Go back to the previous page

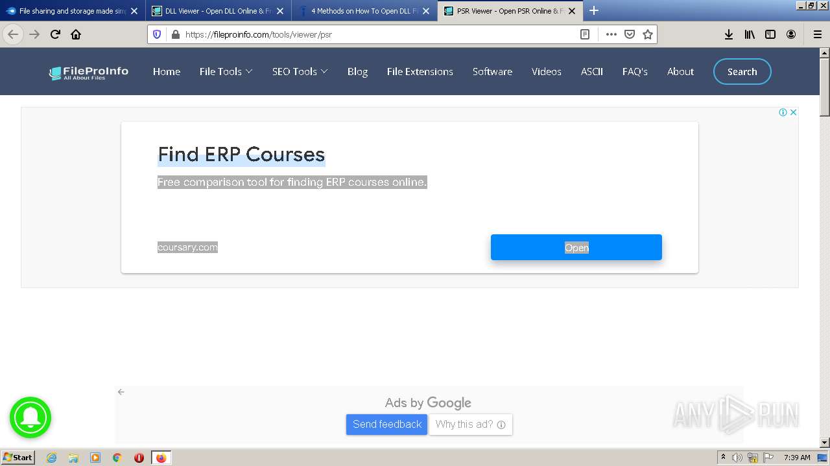(13, 34)
